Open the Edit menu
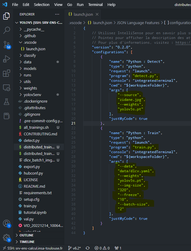Image resolution: width=191 pixels, height=251 pixels. pos(26,5)
